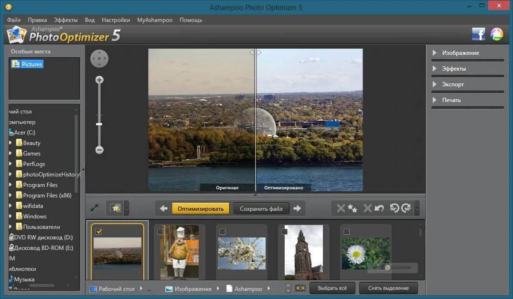Viewport: 513px width, 299px height.
Task: Click the Pictures folder icon in favorites
Action: 15,64
